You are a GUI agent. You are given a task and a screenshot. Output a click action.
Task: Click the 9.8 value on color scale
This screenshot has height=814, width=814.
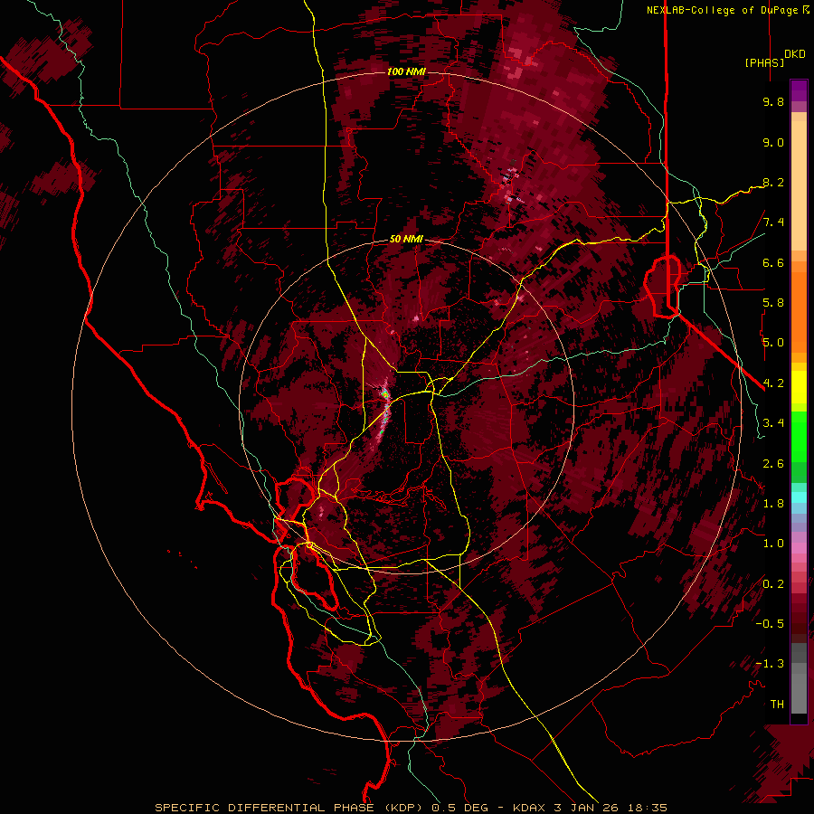point(773,101)
